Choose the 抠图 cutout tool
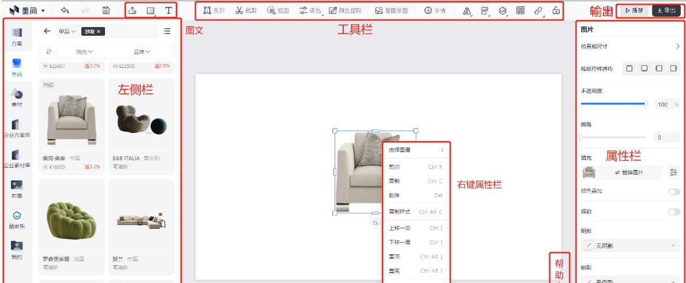 [278, 10]
